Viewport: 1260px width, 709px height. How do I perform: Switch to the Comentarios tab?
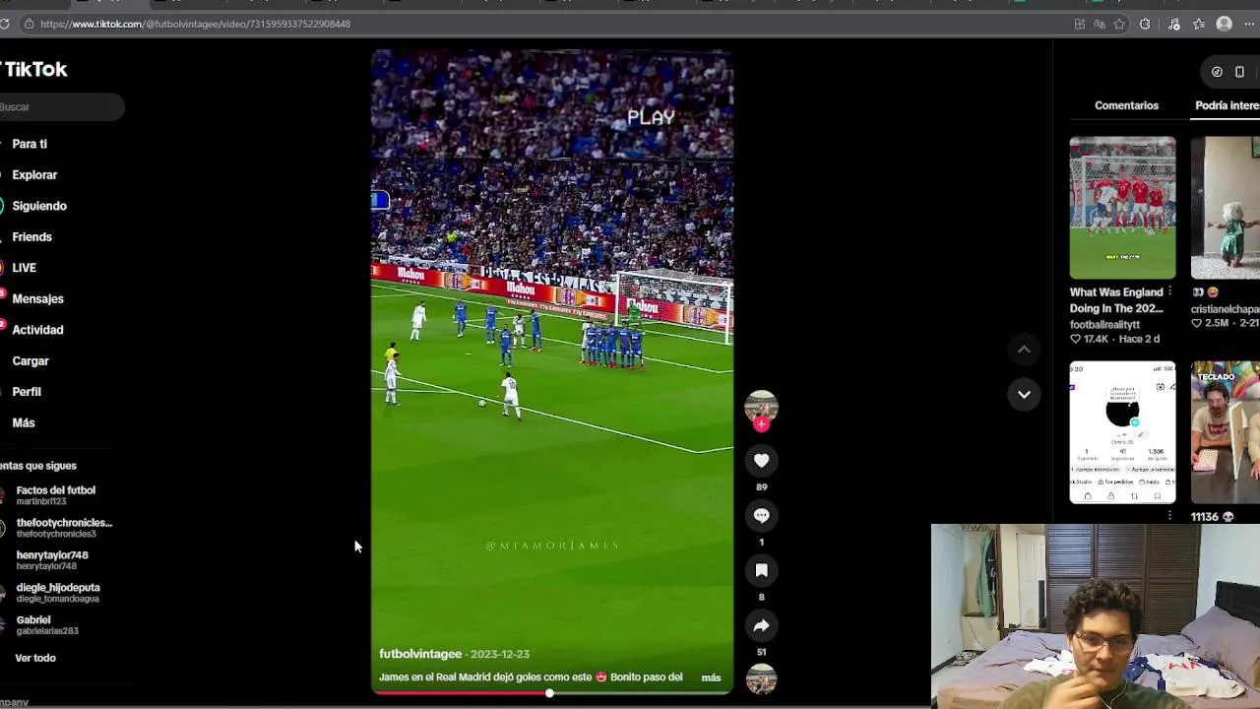(x=1126, y=105)
